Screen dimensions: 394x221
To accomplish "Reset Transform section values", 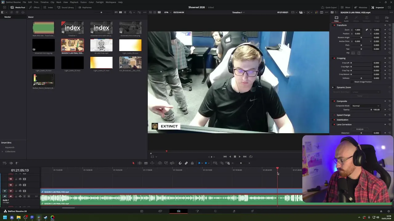I will [x=390, y=25].
